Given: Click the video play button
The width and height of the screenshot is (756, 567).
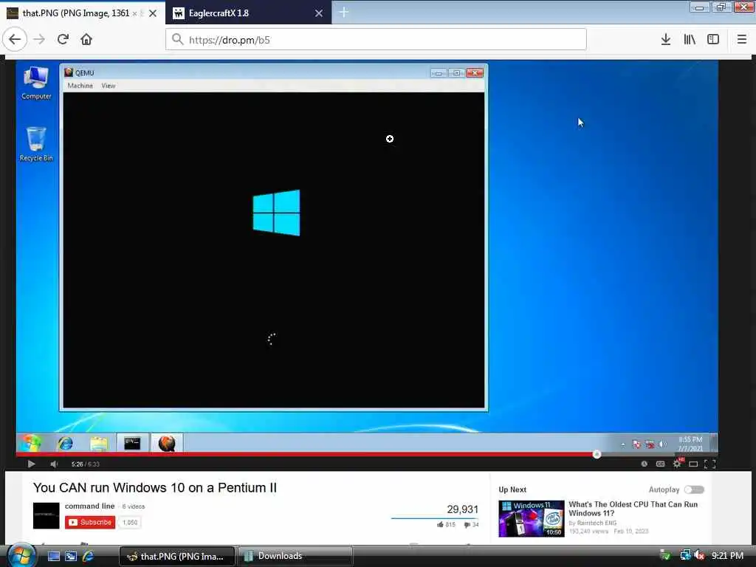Looking at the screenshot, I should (31, 464).
